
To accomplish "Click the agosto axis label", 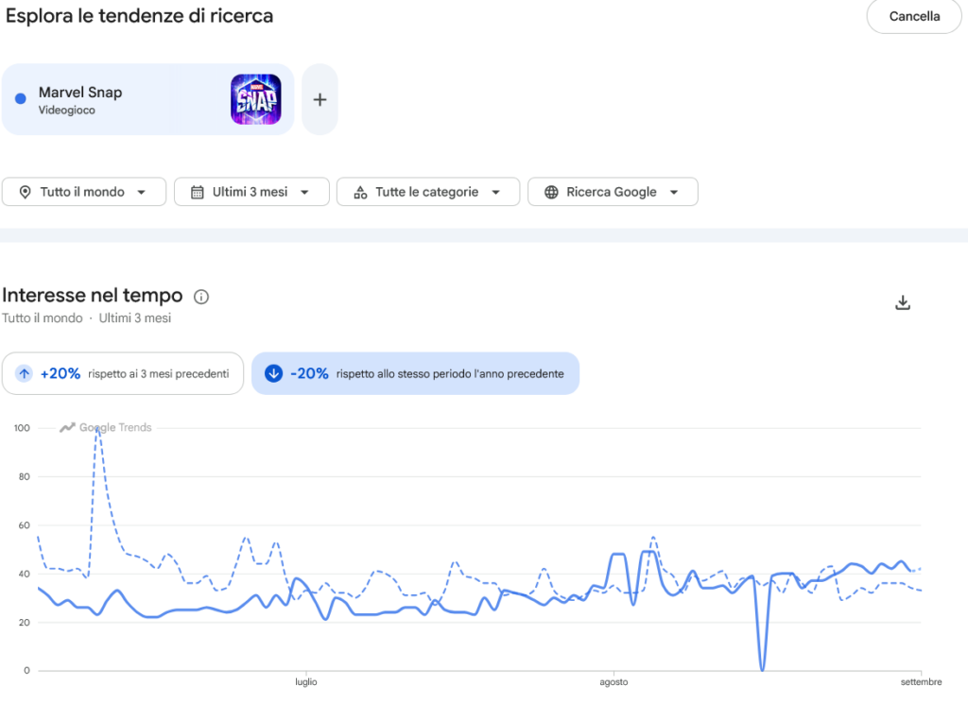I will (x=614, y=681).
